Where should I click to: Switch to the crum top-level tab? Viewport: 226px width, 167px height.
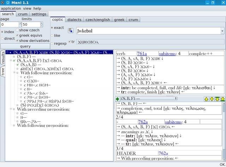[23, 14]
